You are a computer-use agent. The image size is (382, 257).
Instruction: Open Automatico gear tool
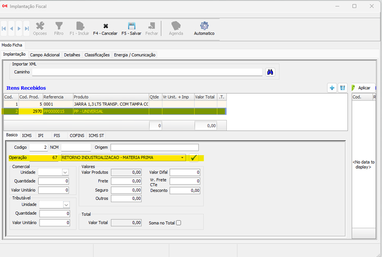(204, 26)
